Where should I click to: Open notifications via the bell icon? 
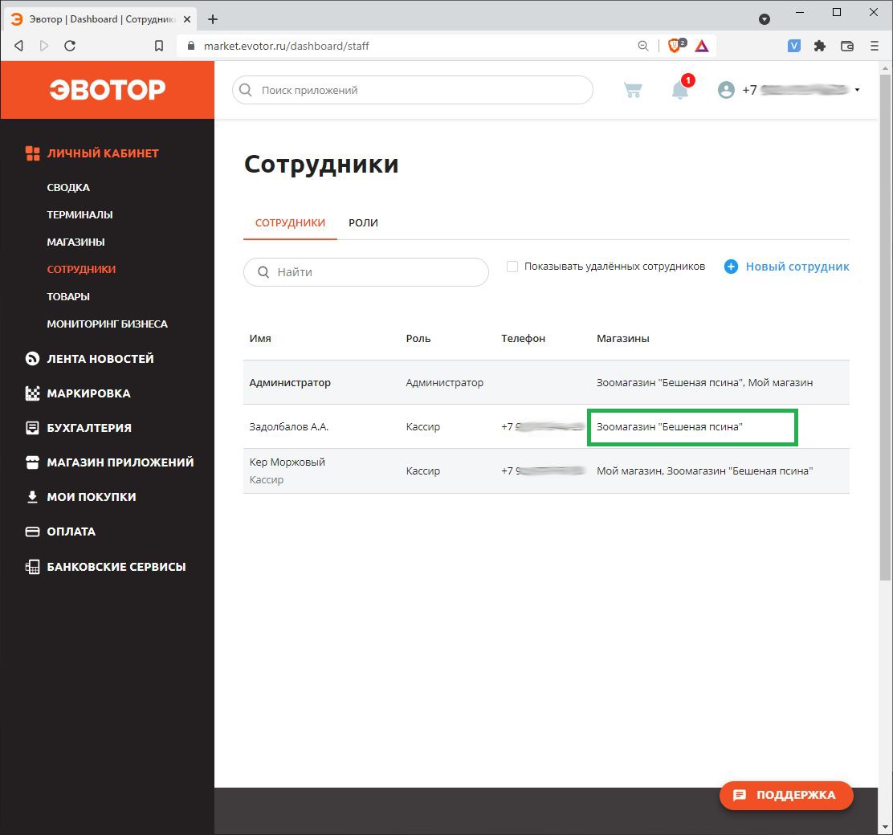pyautogui.click(x=679, y=90)
